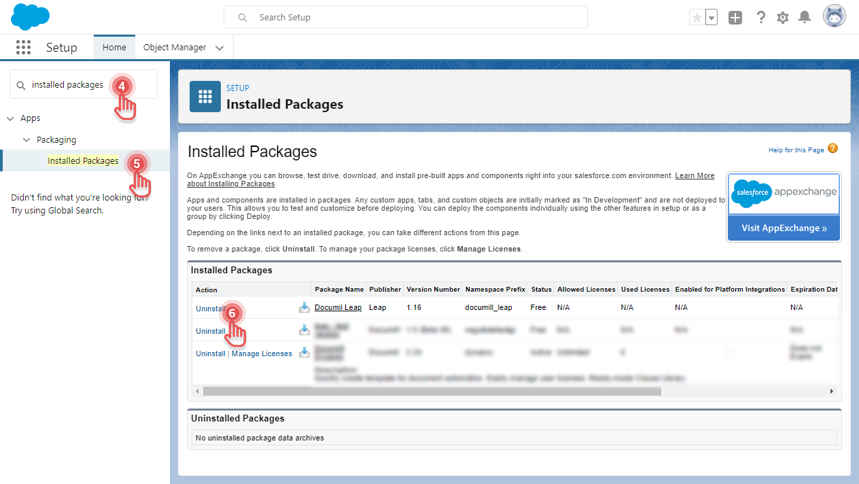Open the user avatar profile menu
Screen dimensions: 859x484
tap(834, 16)
